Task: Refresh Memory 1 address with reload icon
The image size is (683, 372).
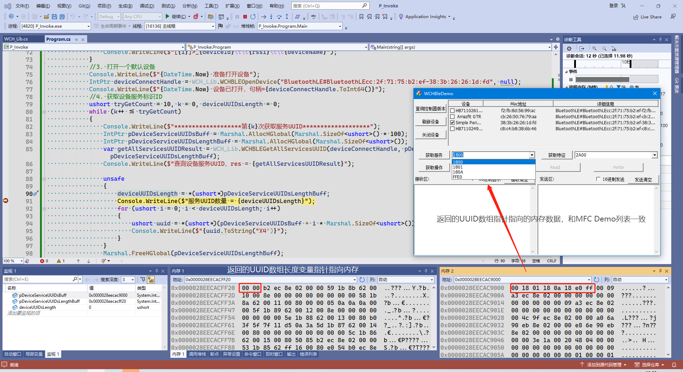Action: [362, 280]
